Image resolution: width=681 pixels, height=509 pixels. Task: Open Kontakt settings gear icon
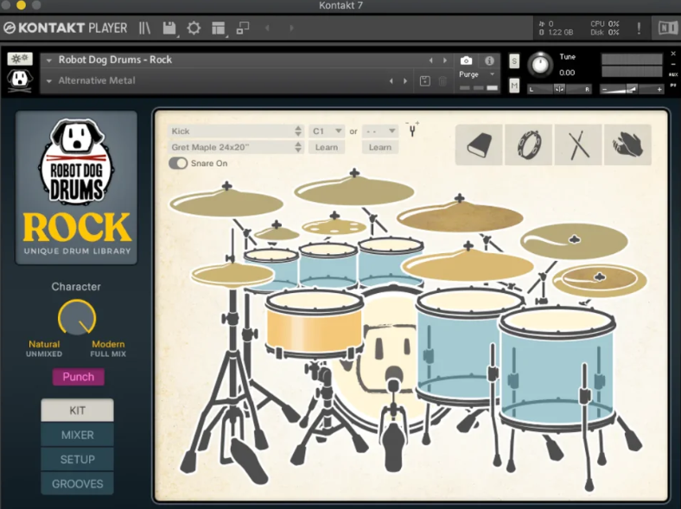coord(194,29)
